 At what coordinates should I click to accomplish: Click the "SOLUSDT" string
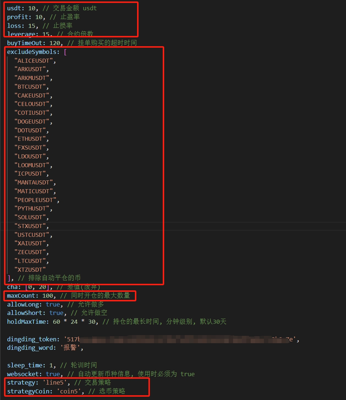tap(30, 217)
